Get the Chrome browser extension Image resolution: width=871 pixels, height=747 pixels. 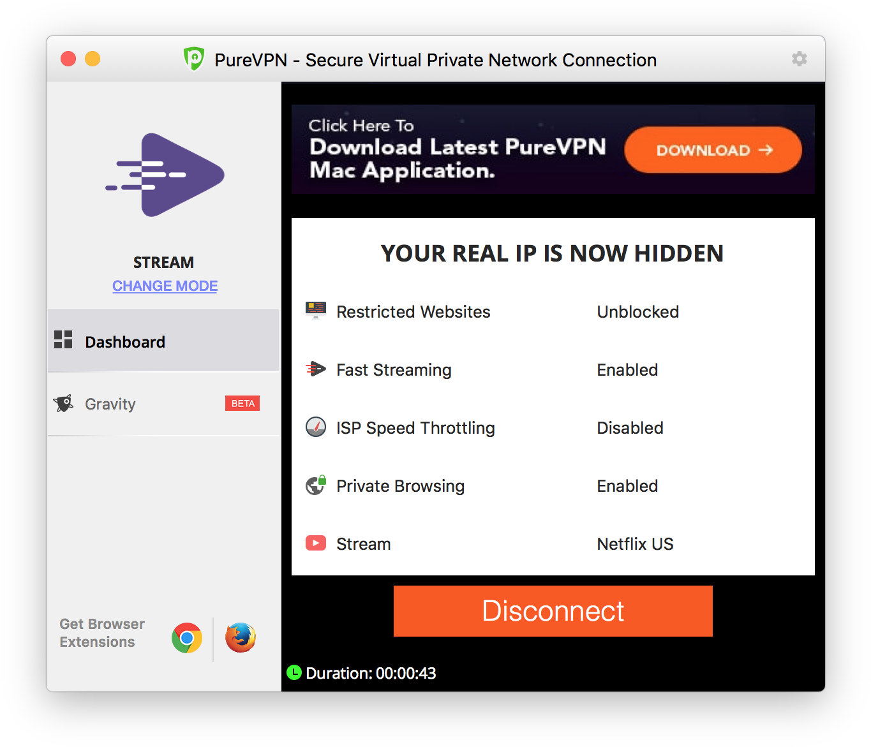tap(187, 638)
